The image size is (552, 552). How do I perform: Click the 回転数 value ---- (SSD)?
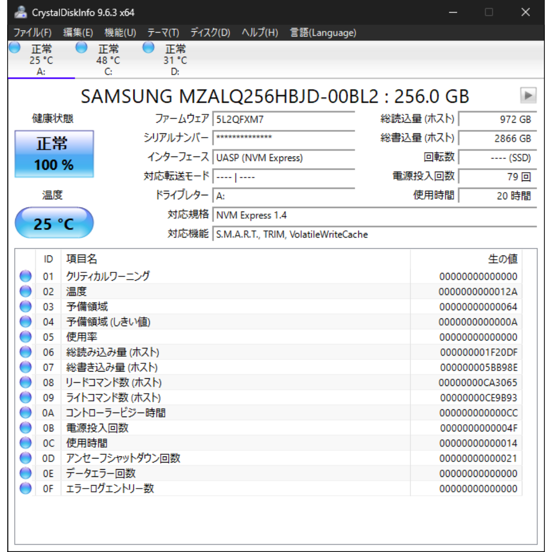[497, 157]
